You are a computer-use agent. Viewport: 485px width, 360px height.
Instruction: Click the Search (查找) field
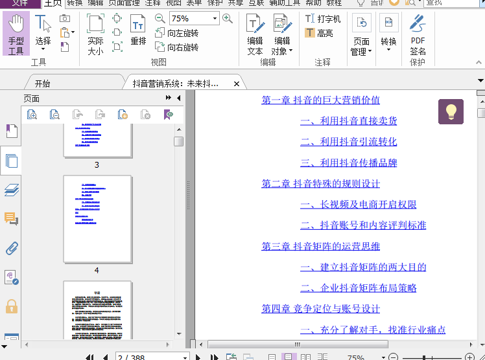[451, 3]
